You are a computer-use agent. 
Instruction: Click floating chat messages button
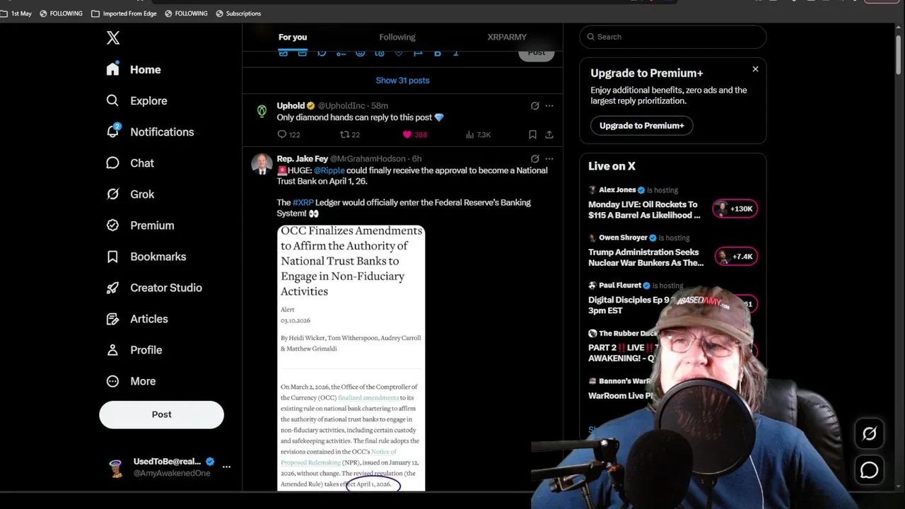pyautogui.click(x=869, y=470)
